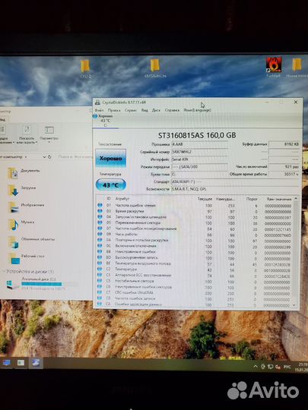The width and height of the screenshot is (308, 410).
Task: Click the S.M.A.R.T., NCQ, GPL features field
Action: 235,189
